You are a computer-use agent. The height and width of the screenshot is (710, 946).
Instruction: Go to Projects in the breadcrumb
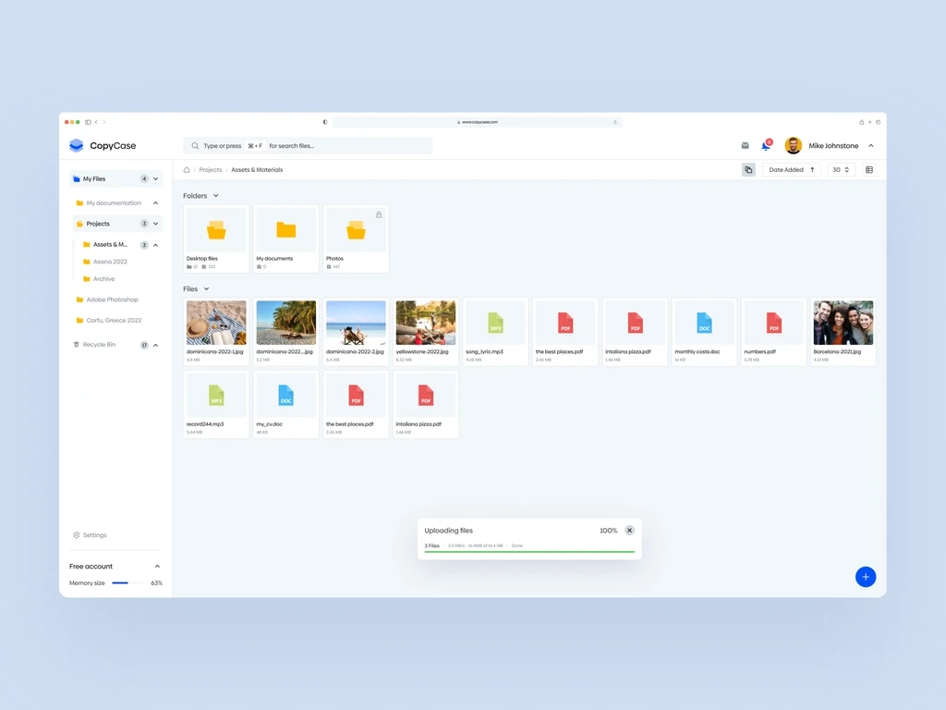click(x=211, y=170)
